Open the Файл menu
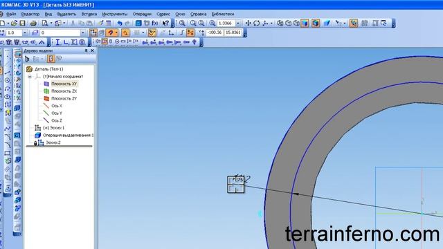The width and height of the screenshot is (443, 249). (11, 14)
